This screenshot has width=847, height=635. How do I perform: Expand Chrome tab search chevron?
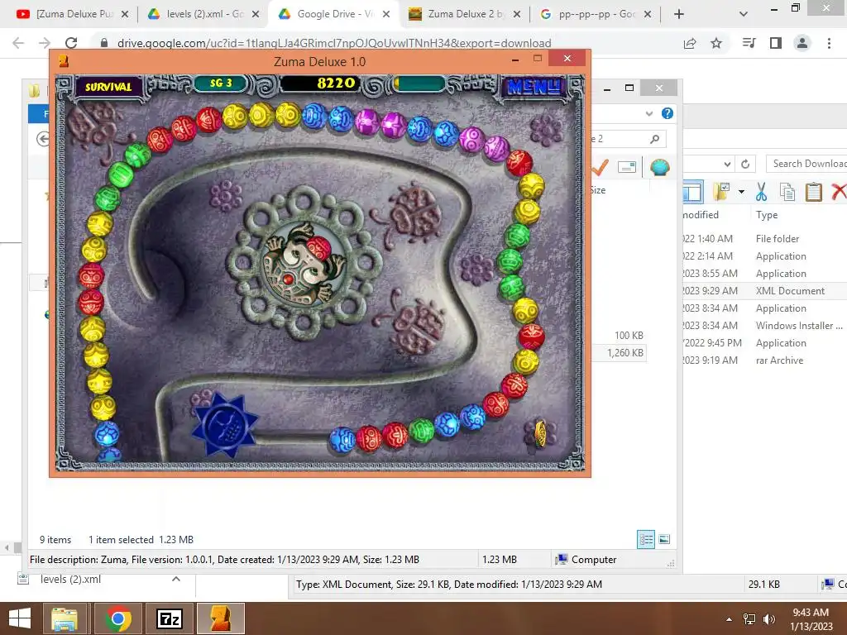pos(744,14)
